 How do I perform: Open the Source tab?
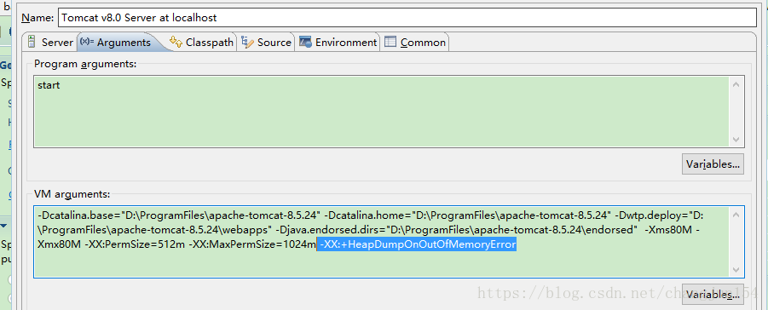[x=267, y=42]
